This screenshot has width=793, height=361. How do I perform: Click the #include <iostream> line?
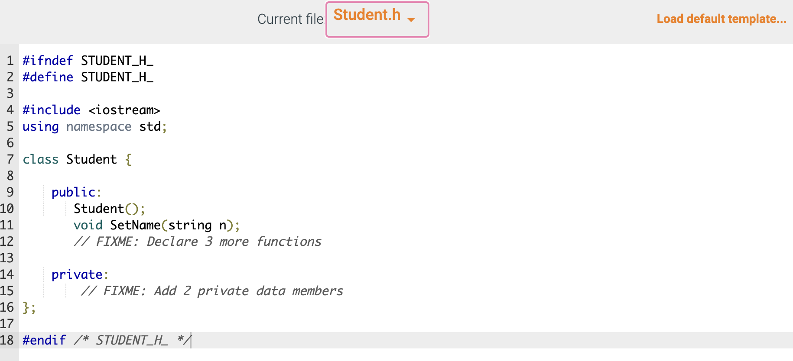pyautogui.click(x=91, y=110)
